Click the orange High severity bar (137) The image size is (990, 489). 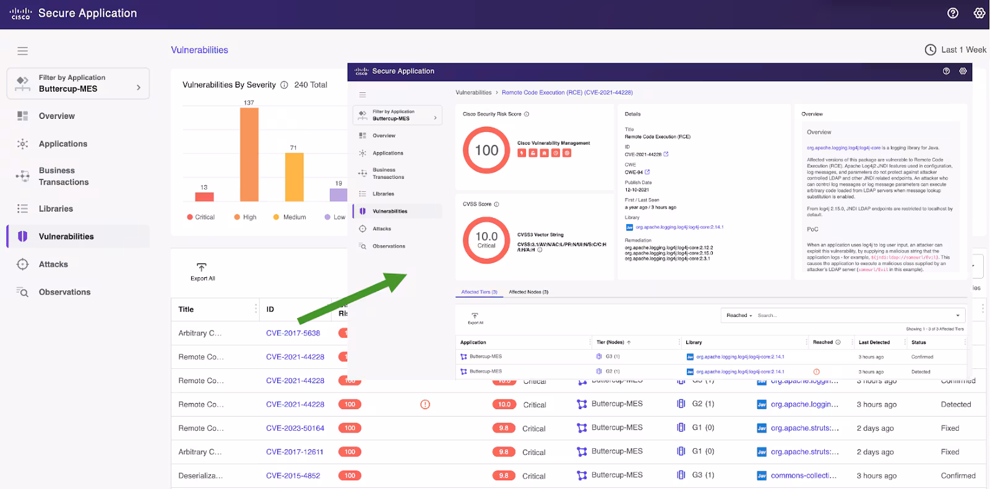coord(249,155)
